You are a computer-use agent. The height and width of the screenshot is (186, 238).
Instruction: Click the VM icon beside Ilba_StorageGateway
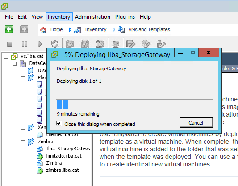coord(40,149)
